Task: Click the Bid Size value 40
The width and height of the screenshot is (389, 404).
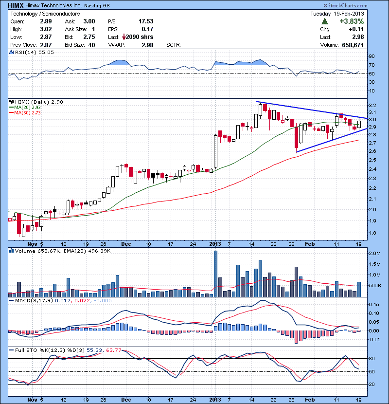Action: pyautogui.click(x=91, y=45)
